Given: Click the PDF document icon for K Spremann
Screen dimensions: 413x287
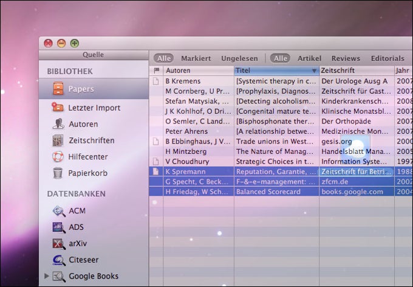Looking at the screenshot, I should (156, 171).
